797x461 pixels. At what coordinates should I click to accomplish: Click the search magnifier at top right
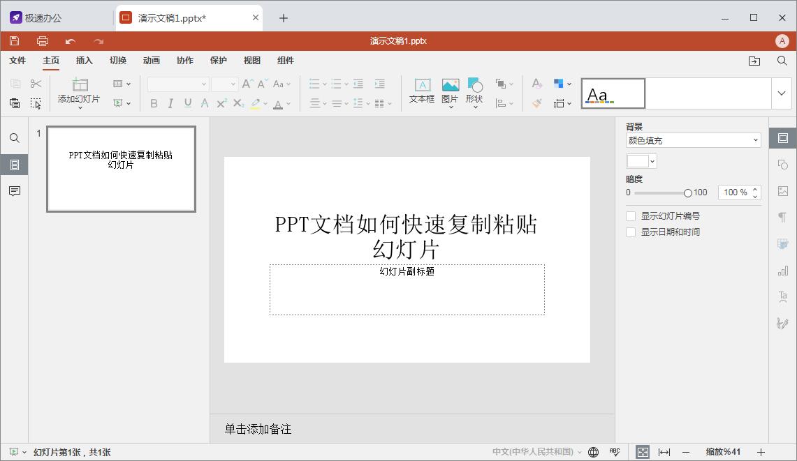click(782, 61)
